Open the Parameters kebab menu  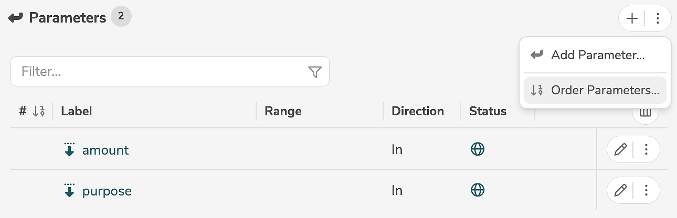point(658,19)
